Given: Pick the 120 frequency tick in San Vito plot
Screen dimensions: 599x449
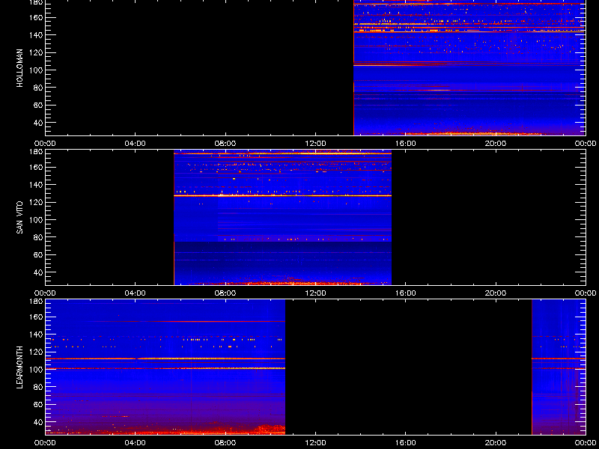Looking at the screenshot, I should 35,202.
